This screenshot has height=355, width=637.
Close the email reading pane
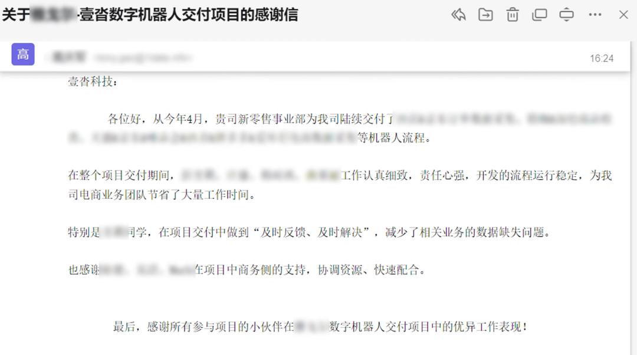(623, 15)
